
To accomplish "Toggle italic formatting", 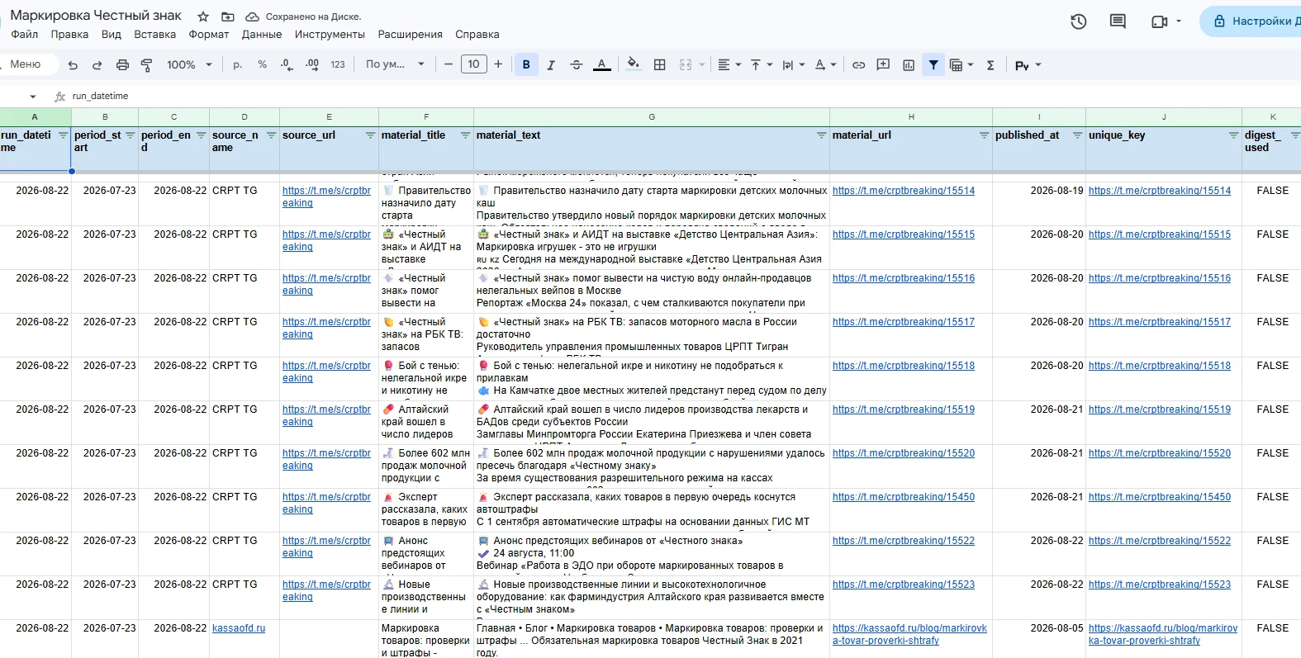I will [551, 64].
